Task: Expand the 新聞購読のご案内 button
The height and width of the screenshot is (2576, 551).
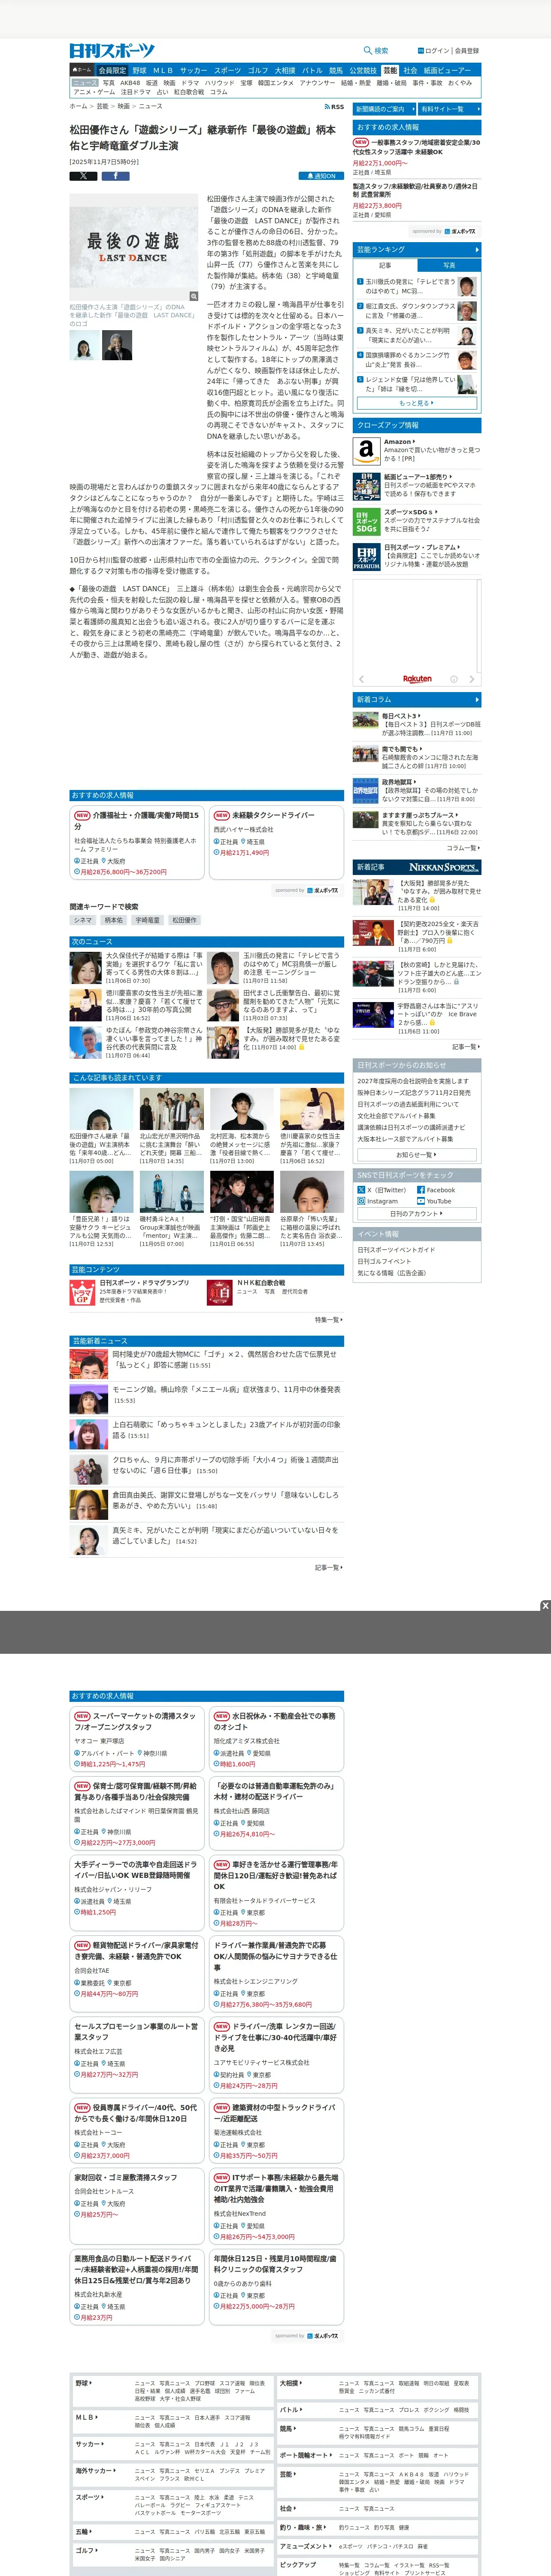Action: 383,109
